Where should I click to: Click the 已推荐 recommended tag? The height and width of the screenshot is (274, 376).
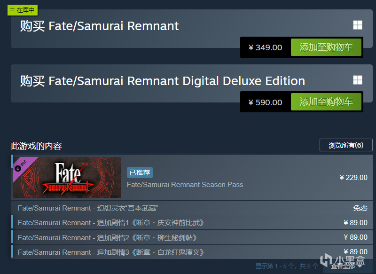[x=140, y=172]
